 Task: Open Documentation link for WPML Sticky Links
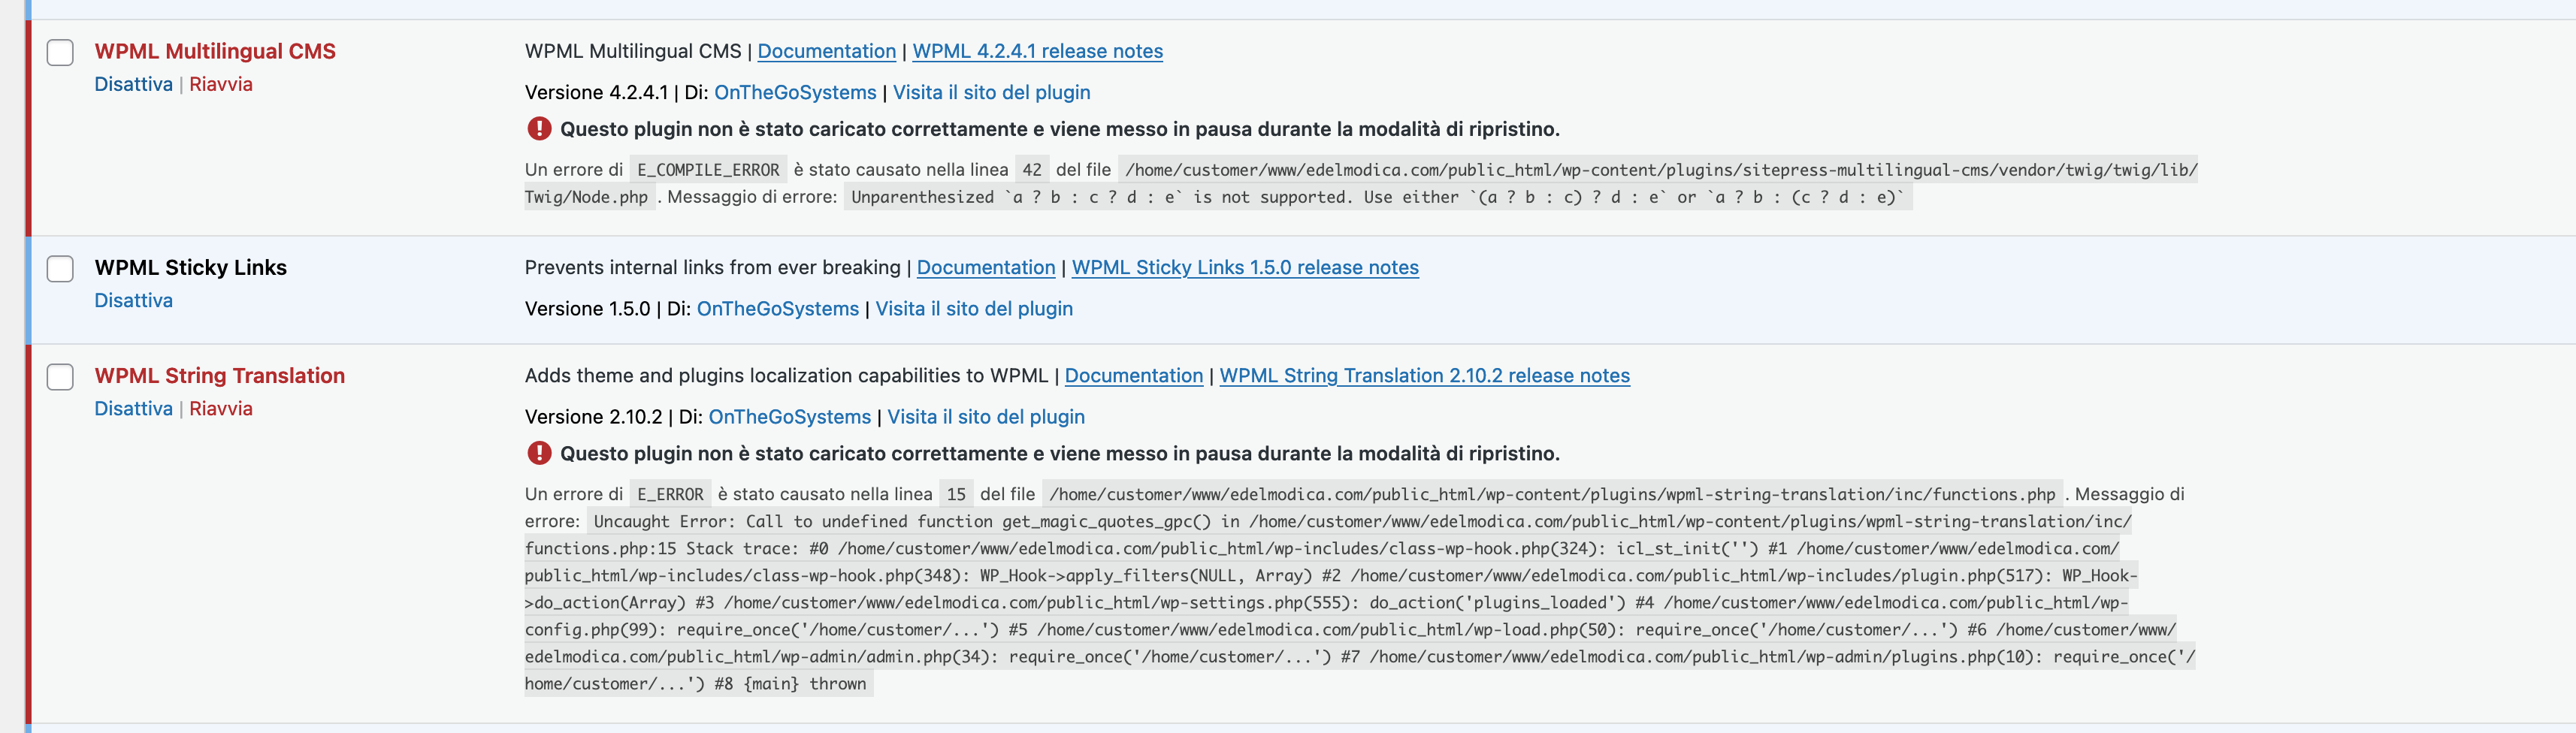[986, 267]
